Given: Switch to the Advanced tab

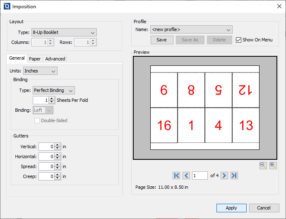Looking at the screenshot, I should [x=55, y=59].
